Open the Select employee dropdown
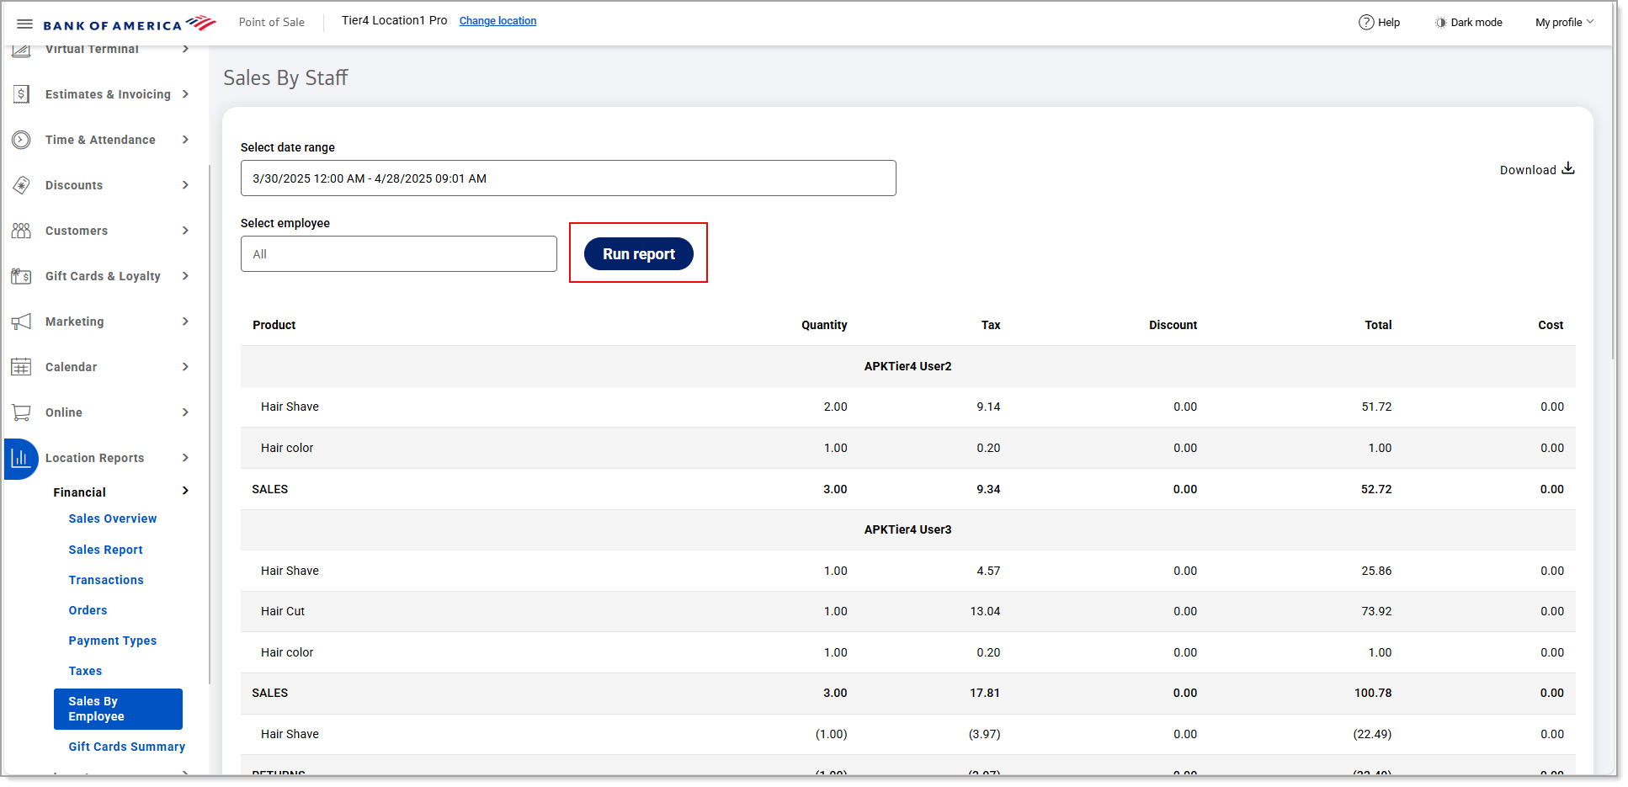The image size is (1628, 787). (399, 254)
